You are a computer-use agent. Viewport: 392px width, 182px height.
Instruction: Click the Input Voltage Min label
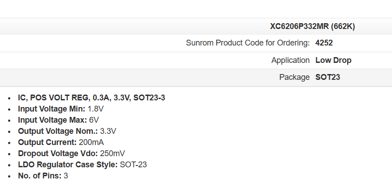tap(52, 109)
